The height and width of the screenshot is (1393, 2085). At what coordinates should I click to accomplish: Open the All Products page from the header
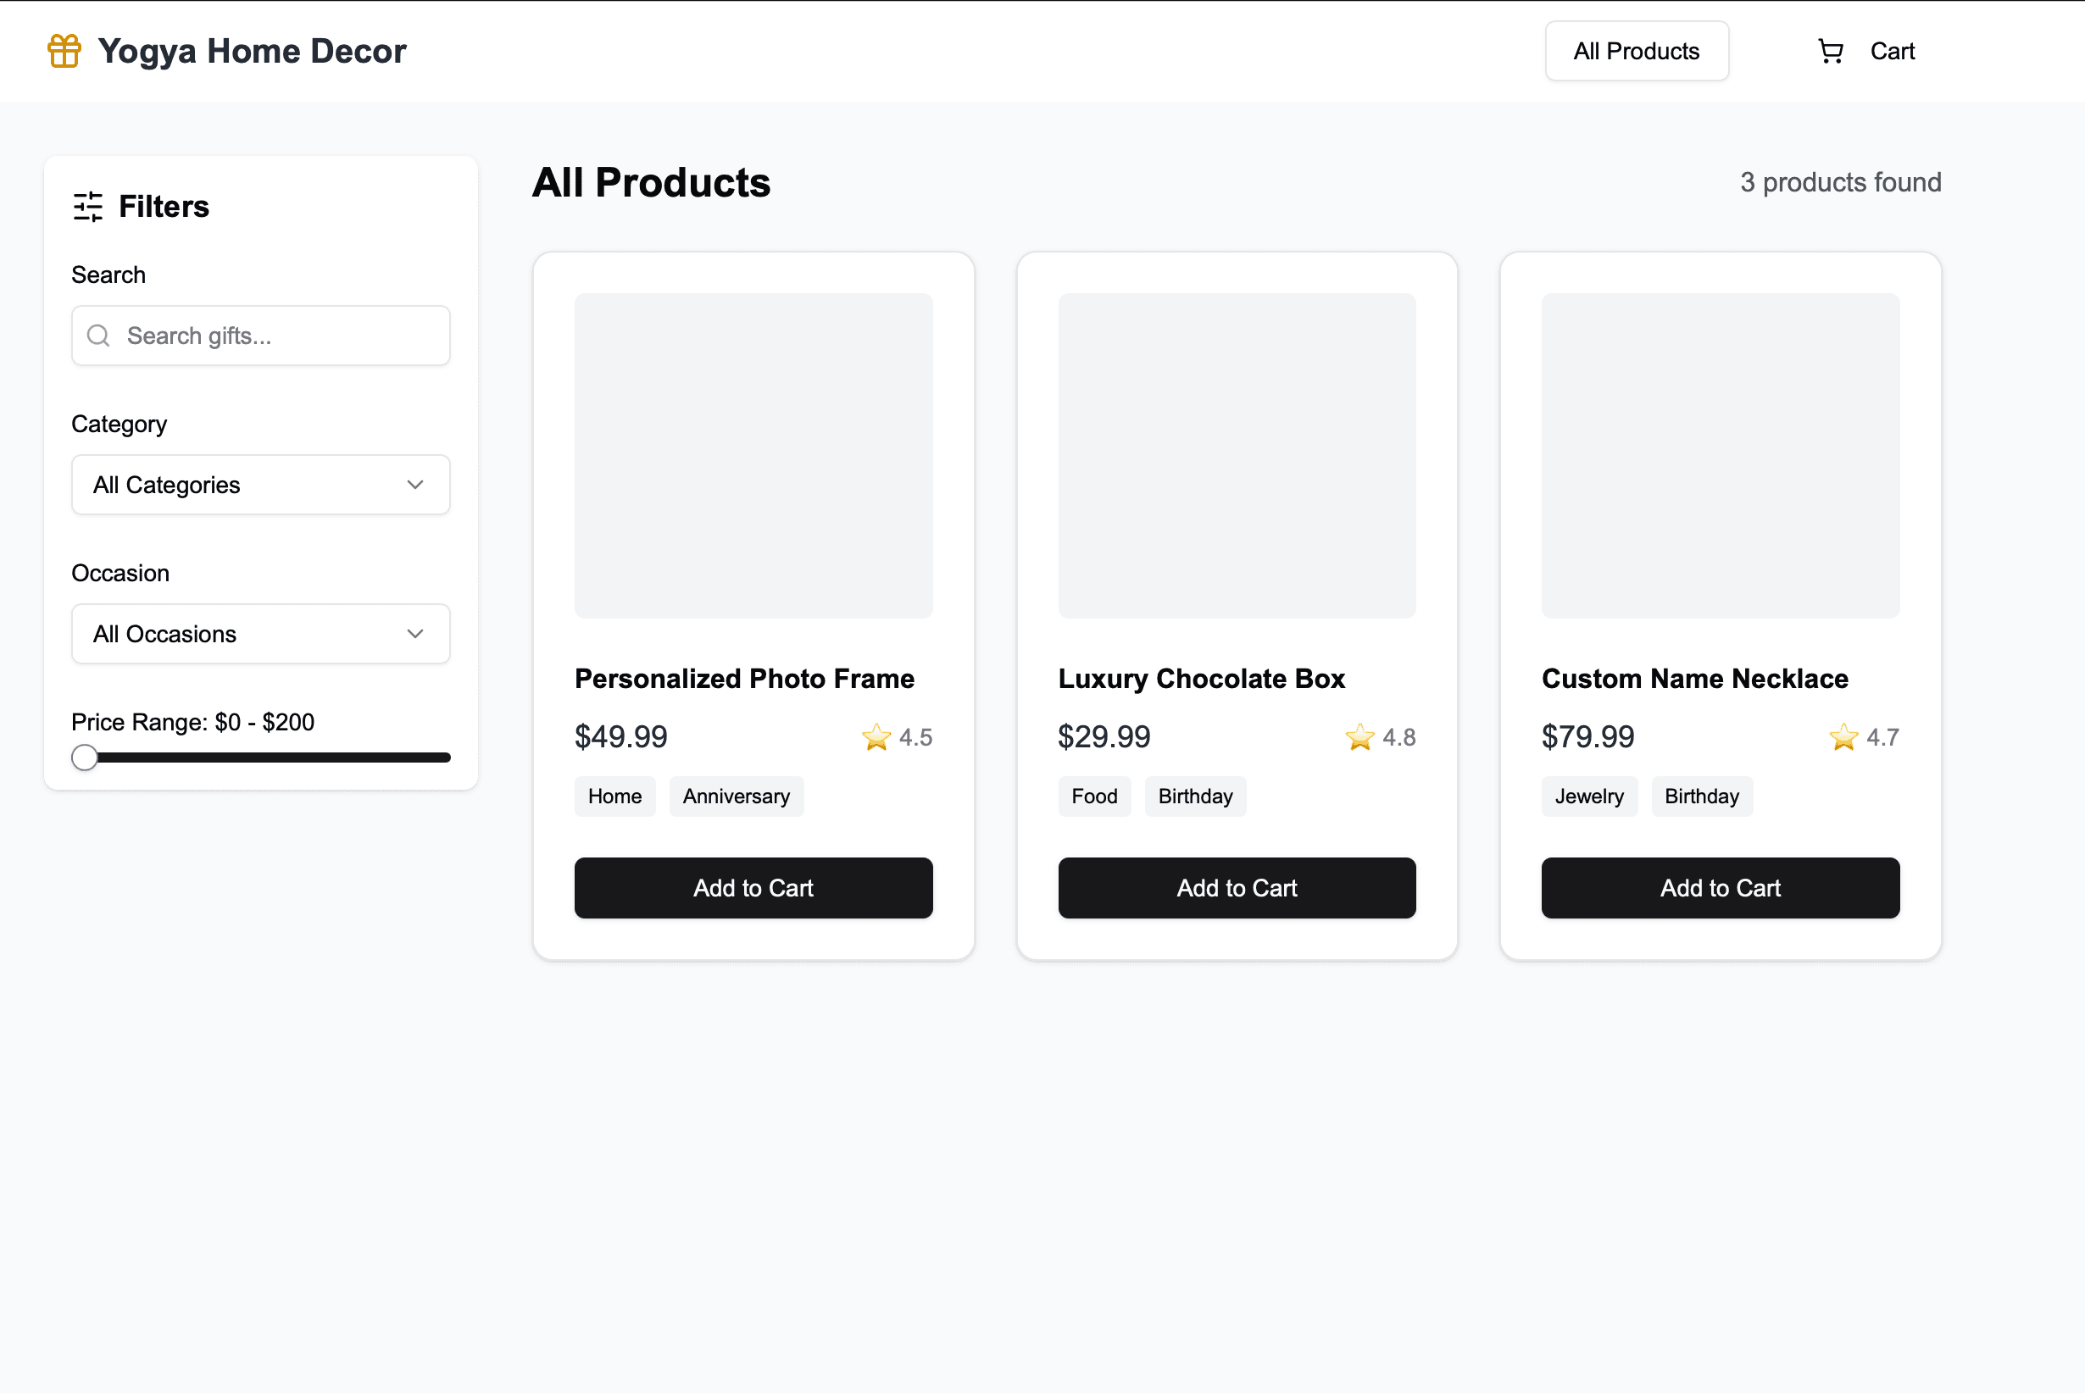pos(1637,51)
